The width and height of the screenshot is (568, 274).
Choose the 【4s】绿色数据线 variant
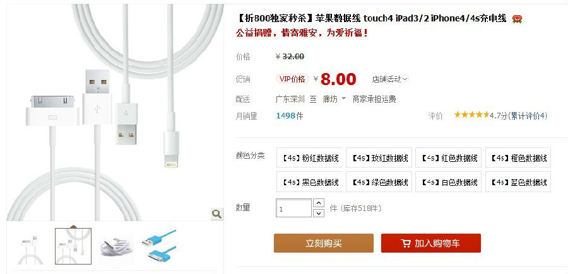pyautogui.click(x=379, y=182)
